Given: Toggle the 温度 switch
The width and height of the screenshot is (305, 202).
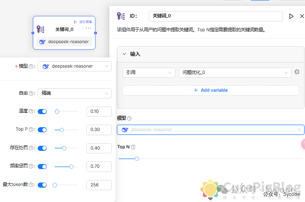Looking at the screenshot, I should [42, 112].
